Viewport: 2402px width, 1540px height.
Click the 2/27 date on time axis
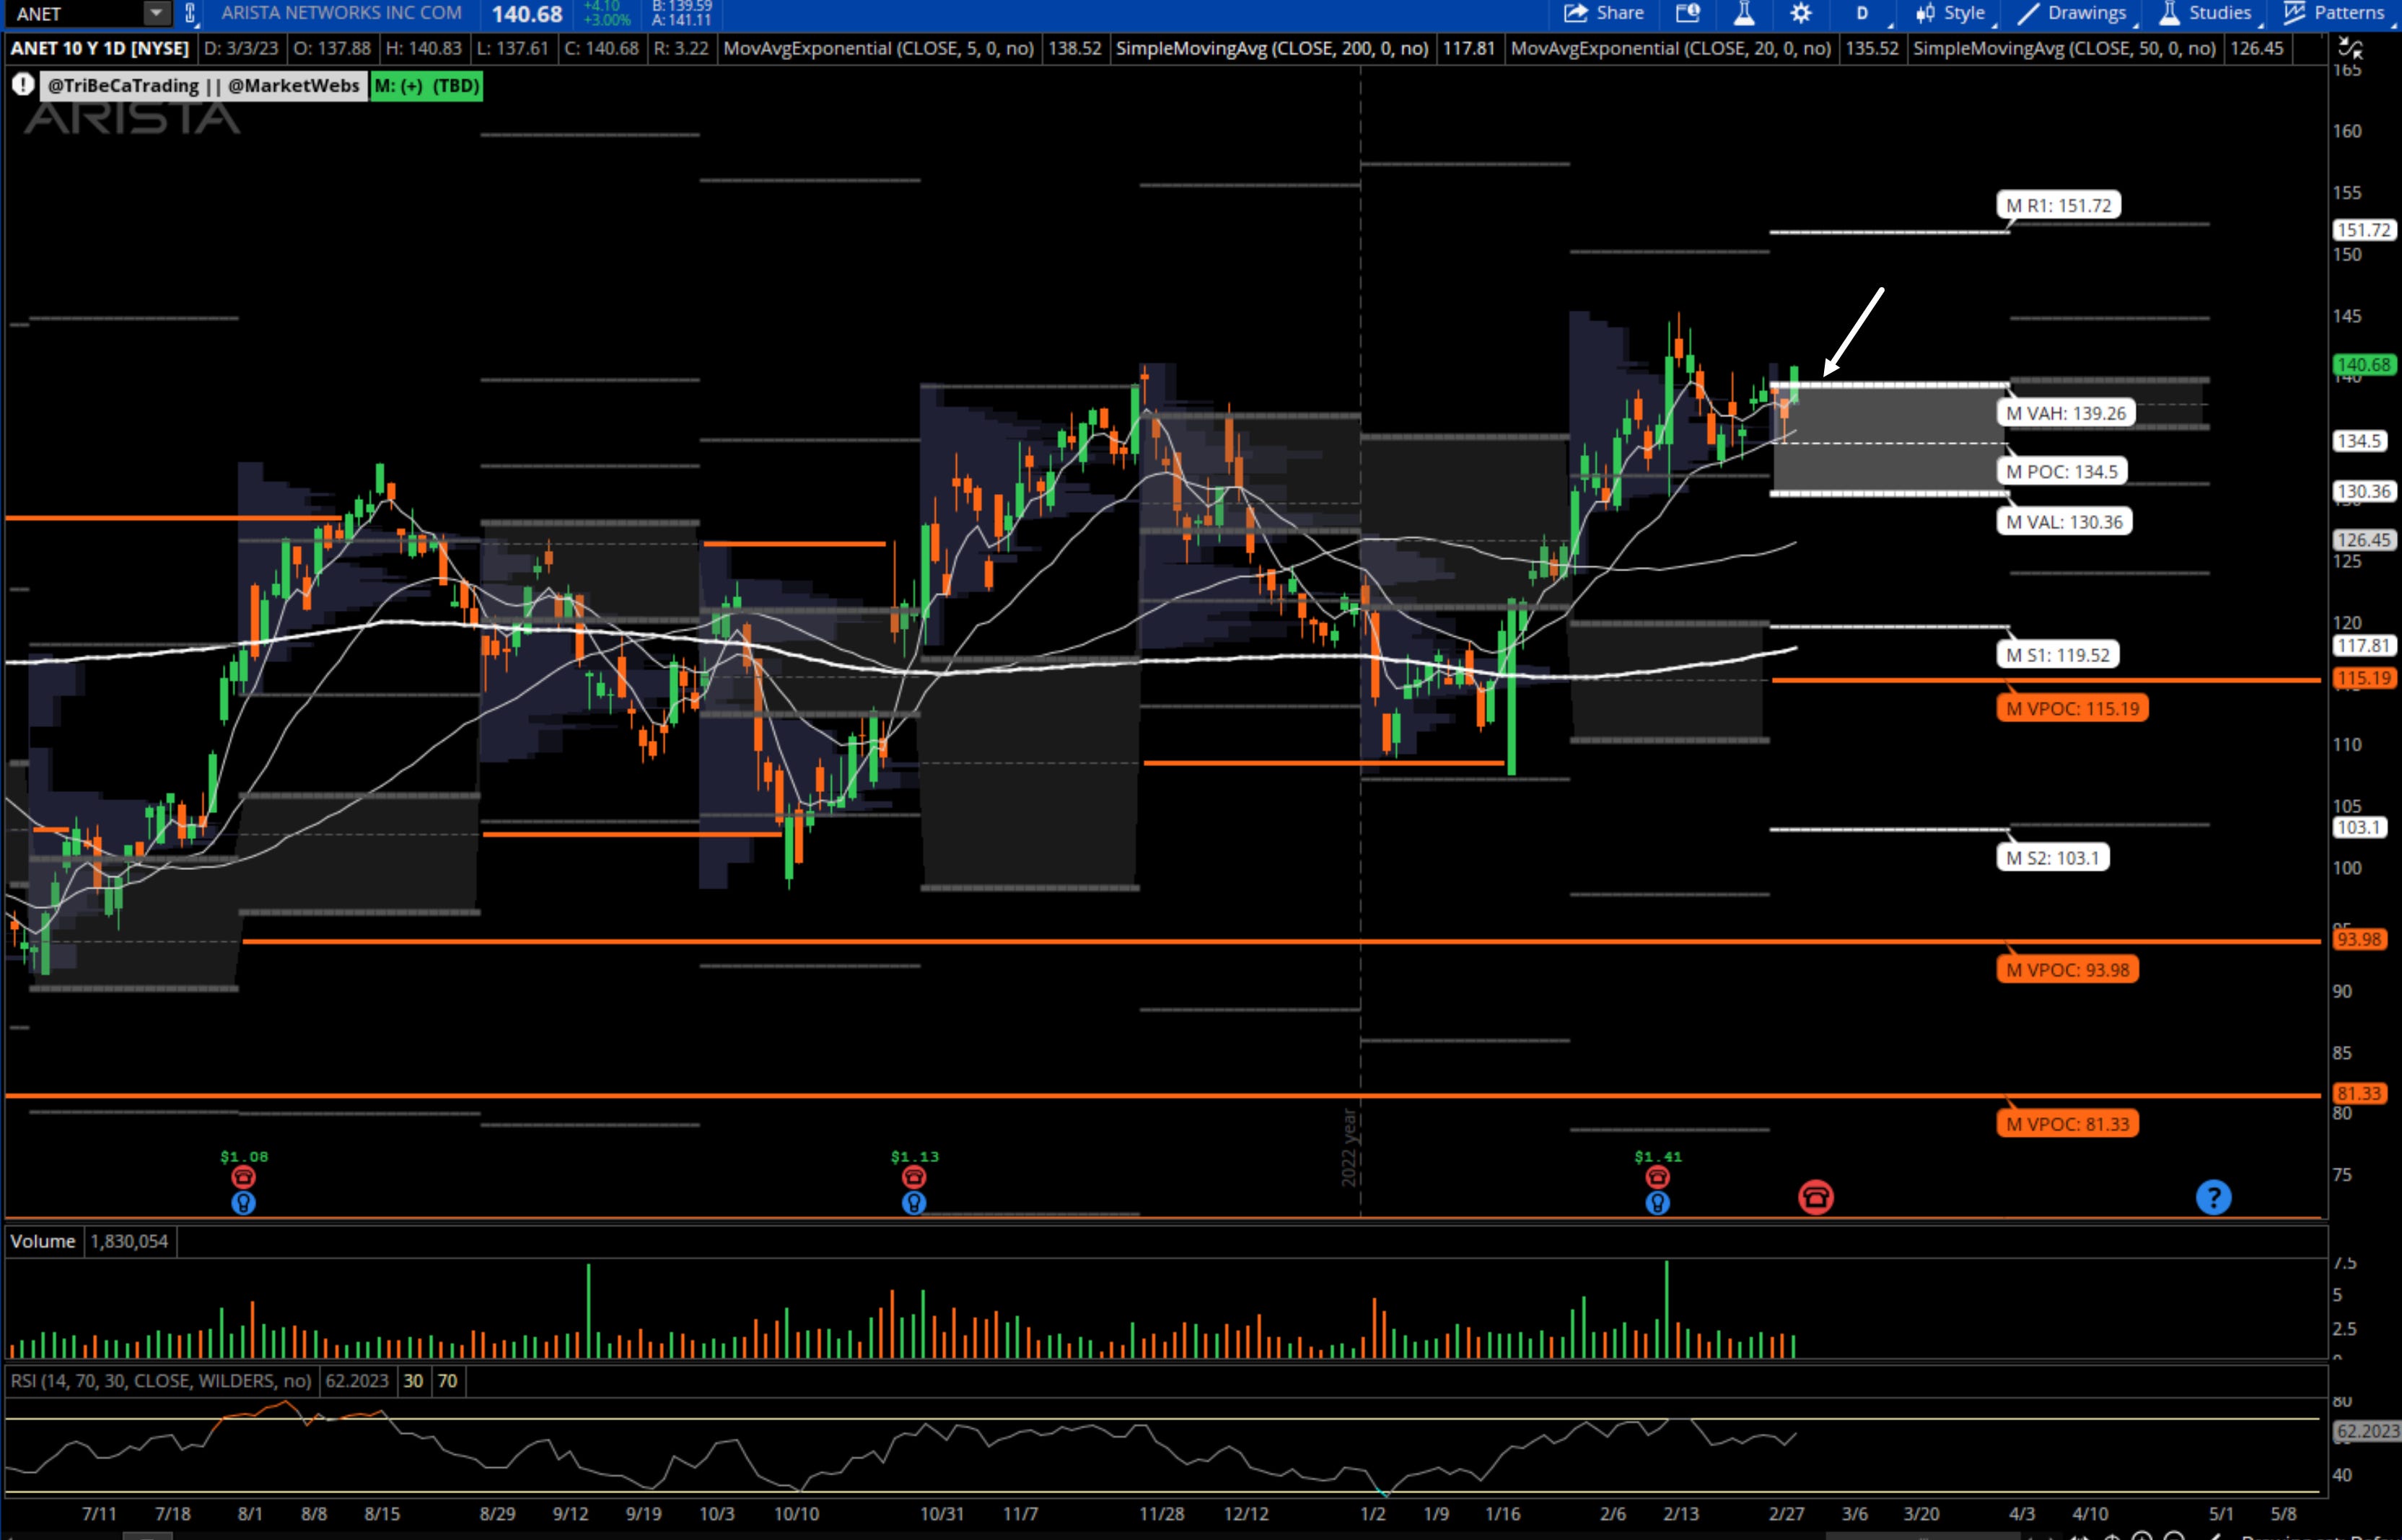pos(1786,1513)
